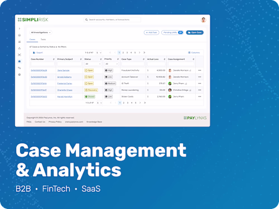Jump to last page in top pagination

[144, 52]
